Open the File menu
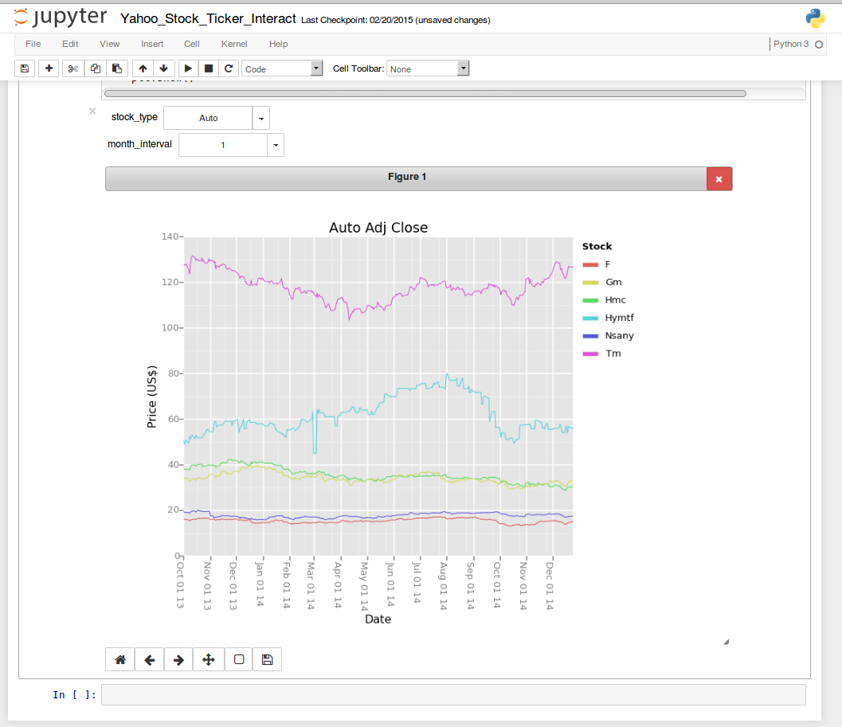This screenshot has height=727, width=842. tap(33, 44)
